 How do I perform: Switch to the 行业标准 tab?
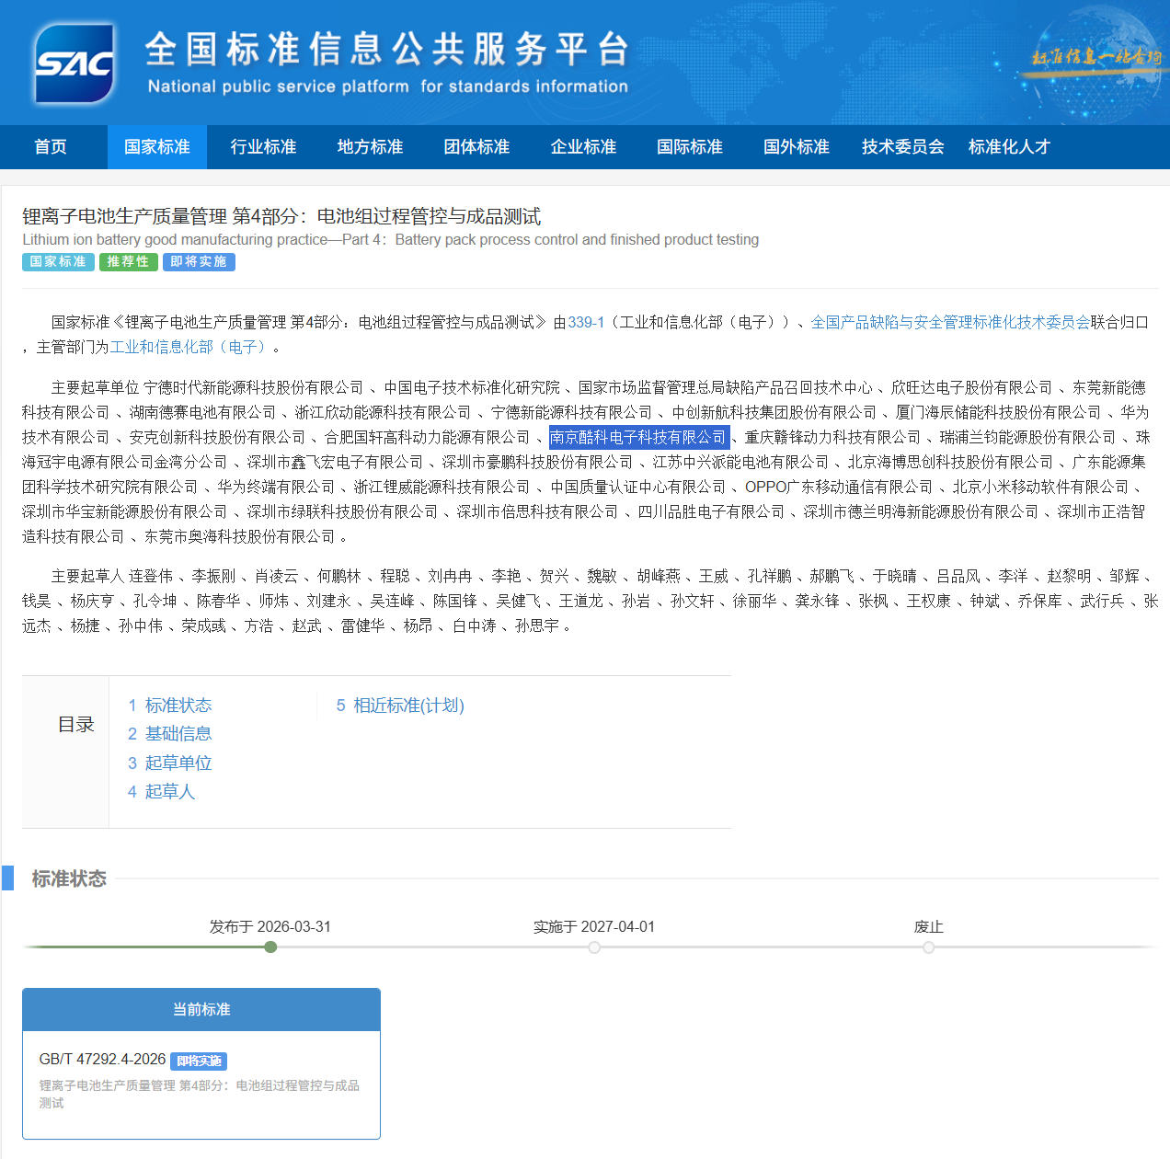pyautogui.click(x=263, y=147)
